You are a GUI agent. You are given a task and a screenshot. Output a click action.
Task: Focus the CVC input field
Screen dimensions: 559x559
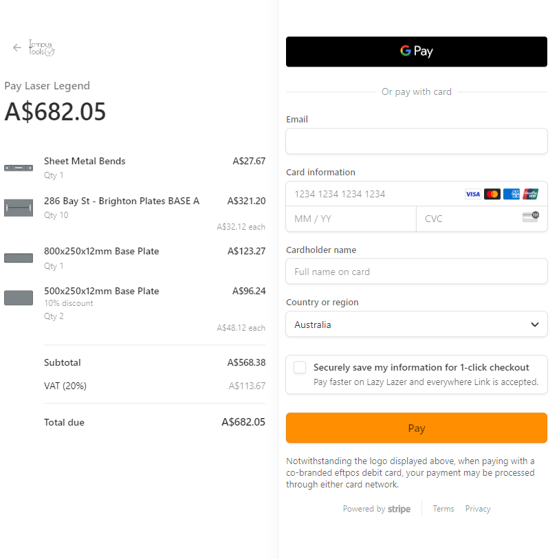click(481, 219)
